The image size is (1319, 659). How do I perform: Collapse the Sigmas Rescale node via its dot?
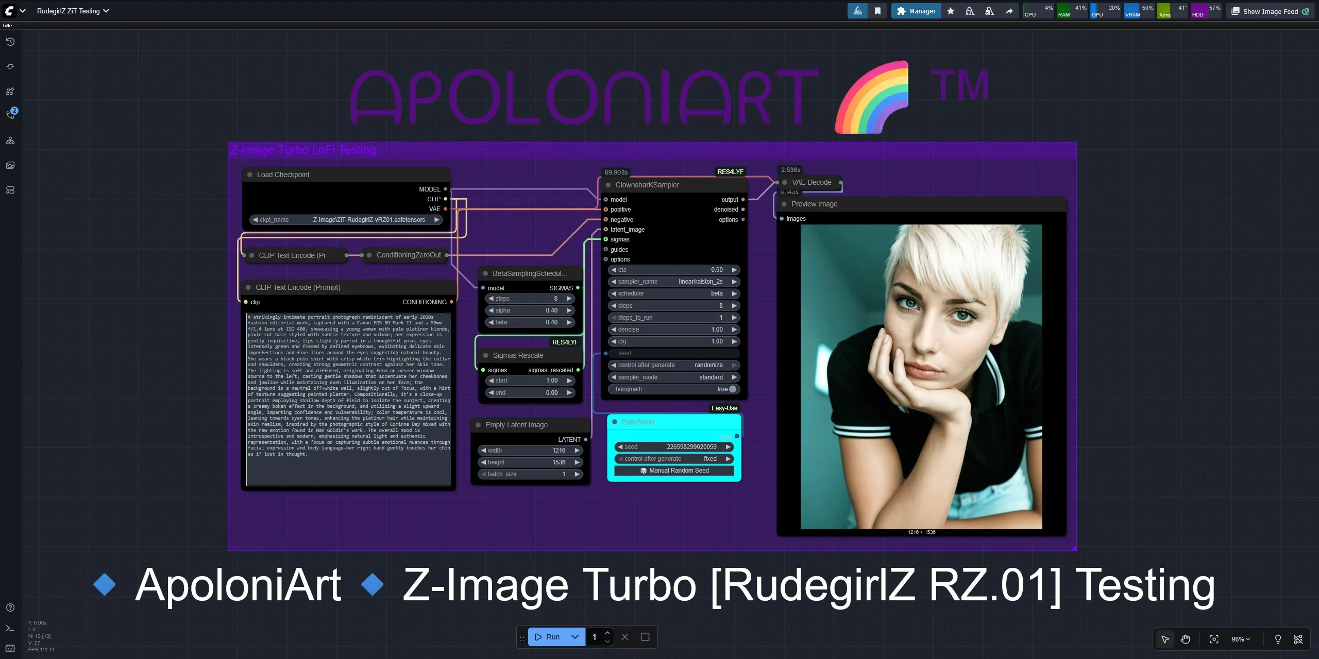(x=485, y=355)
